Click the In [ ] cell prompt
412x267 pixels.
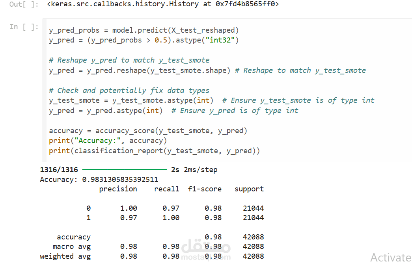(x=24, y=27)
